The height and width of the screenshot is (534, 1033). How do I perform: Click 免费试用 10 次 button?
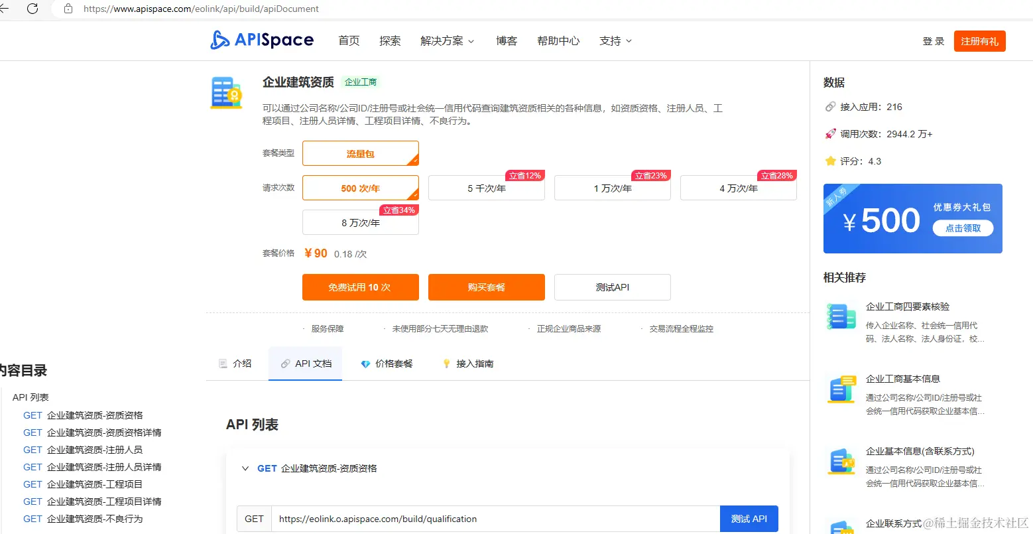point(361,287)
